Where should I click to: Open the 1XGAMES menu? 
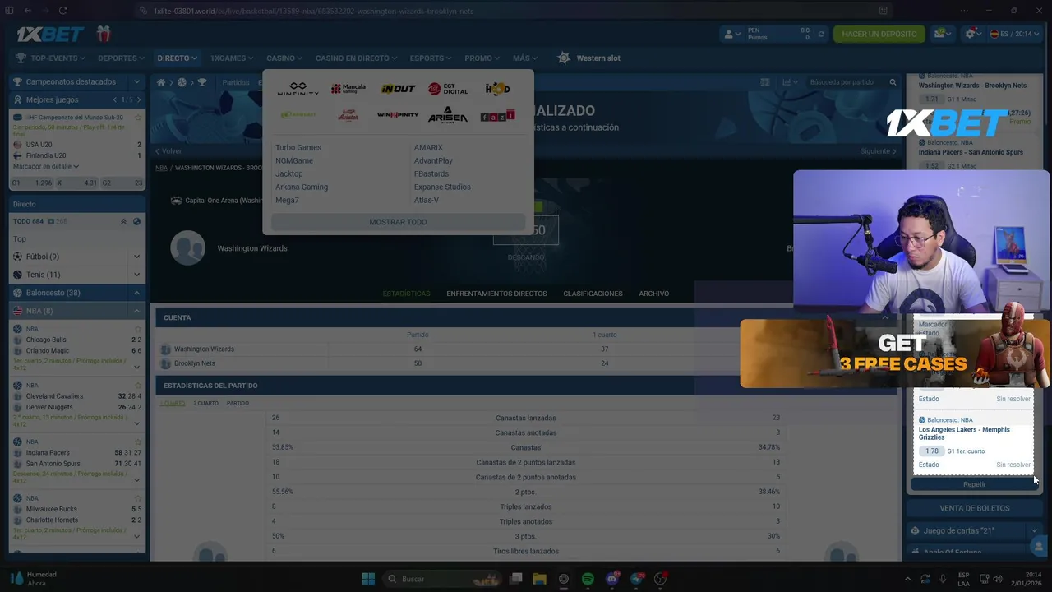point(232,58)
